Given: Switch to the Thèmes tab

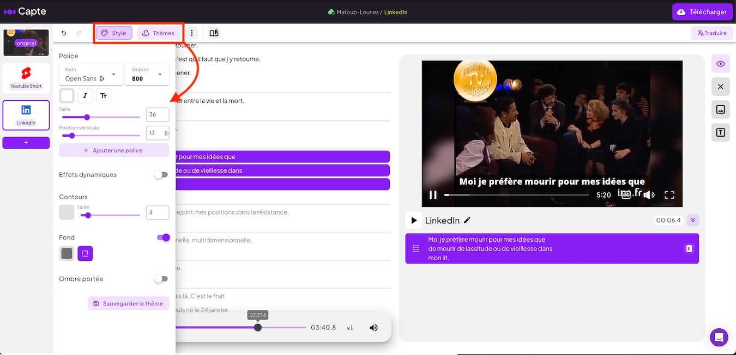Looking at the screenshot, I should pos(159,33).
